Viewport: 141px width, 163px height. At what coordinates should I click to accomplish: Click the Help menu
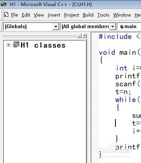click(138, 15)
